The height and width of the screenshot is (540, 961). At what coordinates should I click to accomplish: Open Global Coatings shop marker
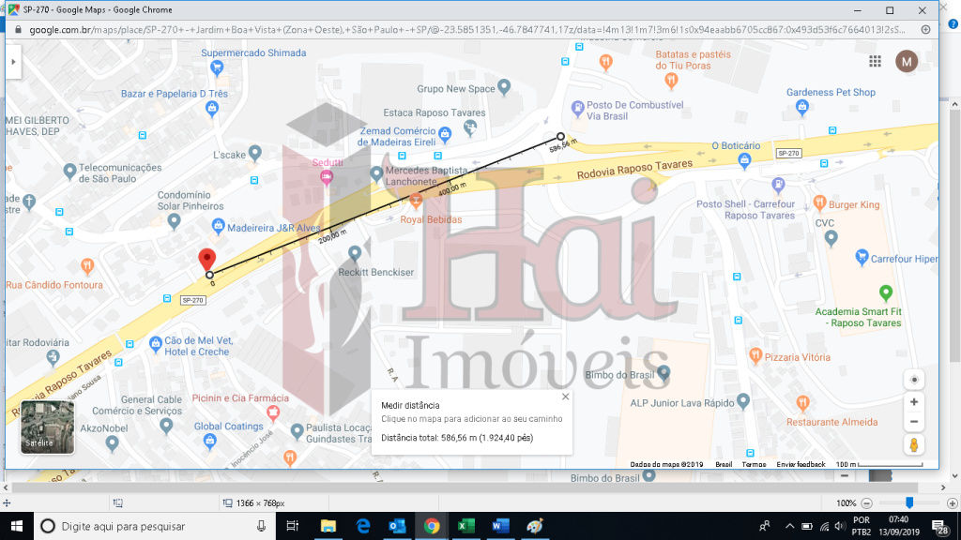tap(209, 441)
